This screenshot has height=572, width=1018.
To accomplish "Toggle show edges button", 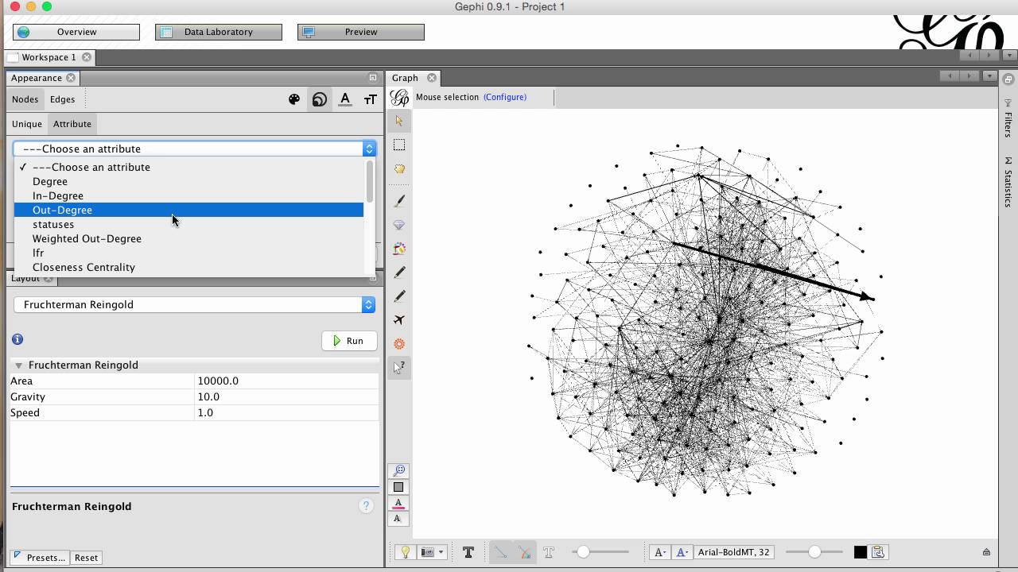I will (x=500, y=552).
